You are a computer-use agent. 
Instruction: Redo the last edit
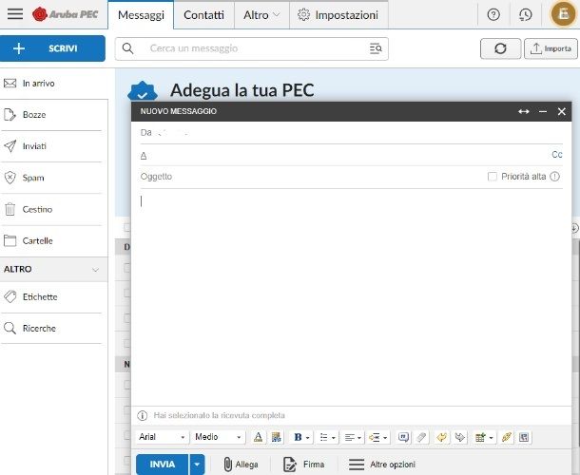coord(460,437)
